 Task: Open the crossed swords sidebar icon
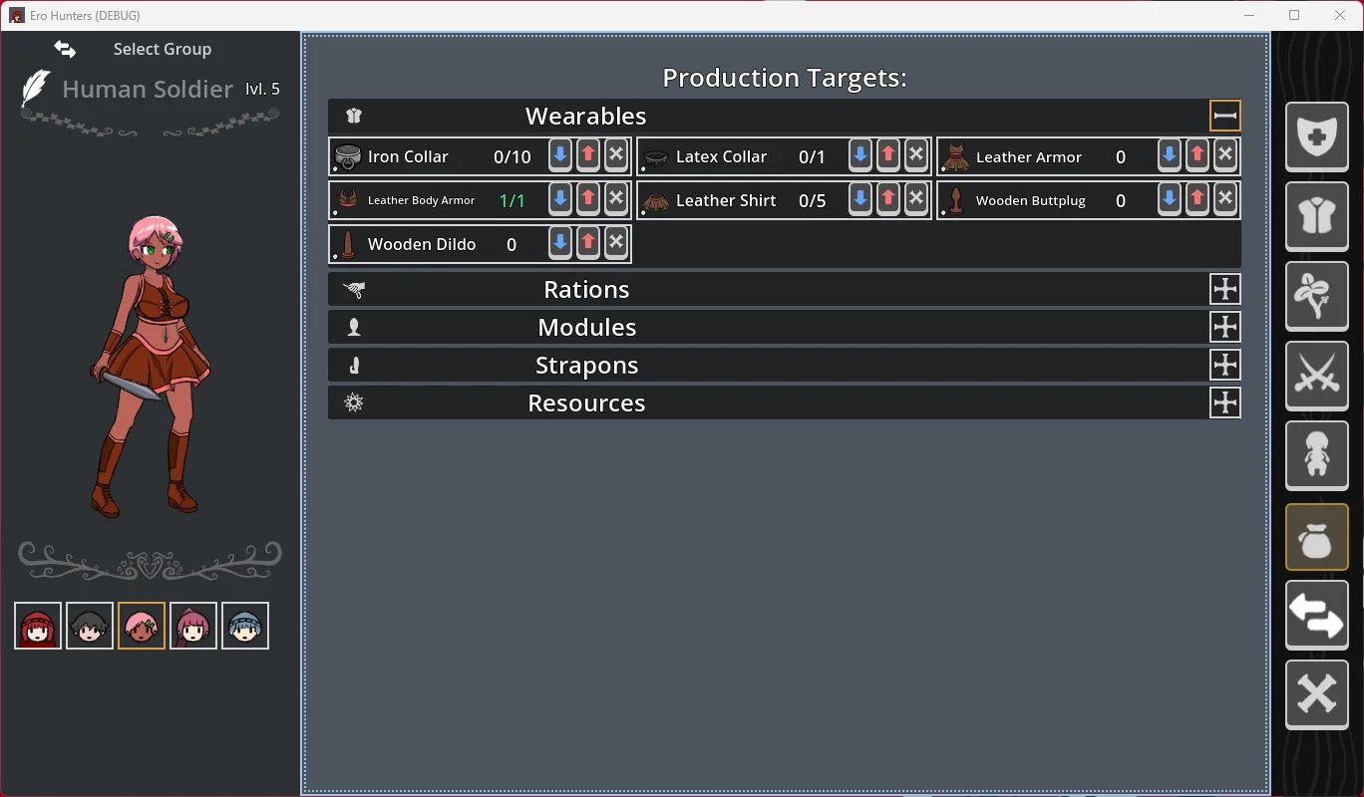point(1316,376)
